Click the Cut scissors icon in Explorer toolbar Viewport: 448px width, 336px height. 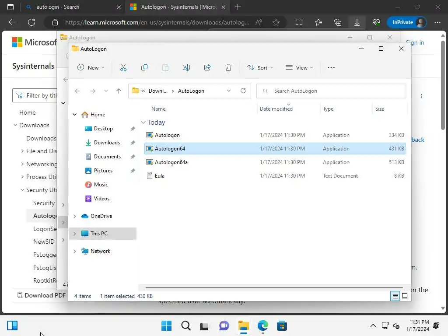(x=123, y=68)
